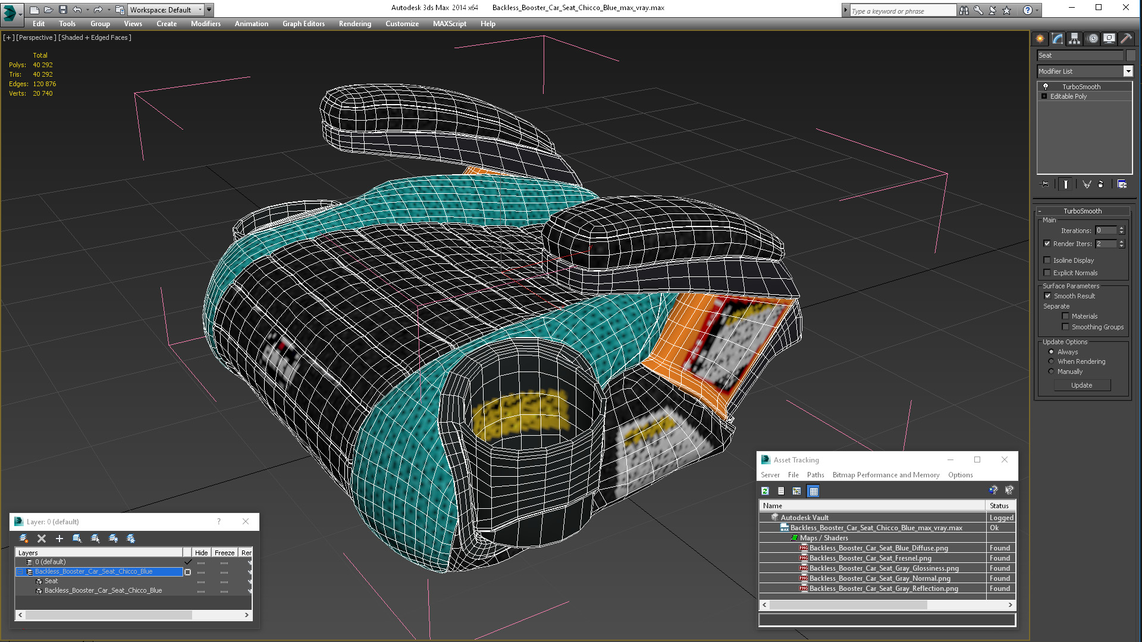
Task: Click Configure Modifier Sets icon
Action: coord(1122,184)
